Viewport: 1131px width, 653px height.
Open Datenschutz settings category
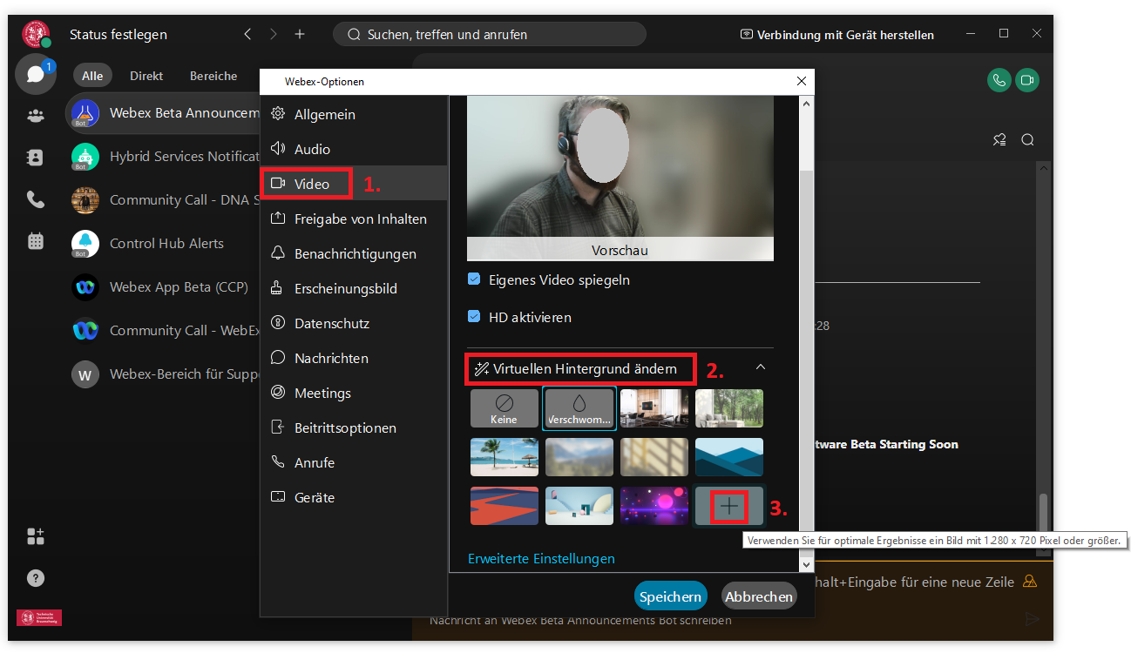[354, 323]
